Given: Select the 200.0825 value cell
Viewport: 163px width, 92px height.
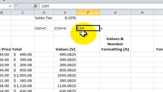Looking at the screenshot, I should (65, 65).
